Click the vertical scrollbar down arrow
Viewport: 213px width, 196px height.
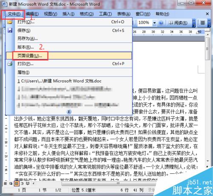[207, 161]
